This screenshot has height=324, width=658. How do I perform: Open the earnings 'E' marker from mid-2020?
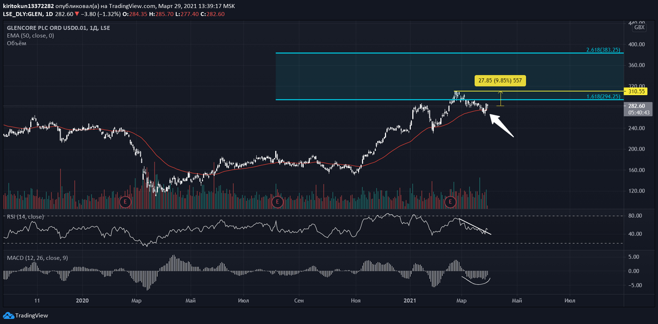[277, 202]
